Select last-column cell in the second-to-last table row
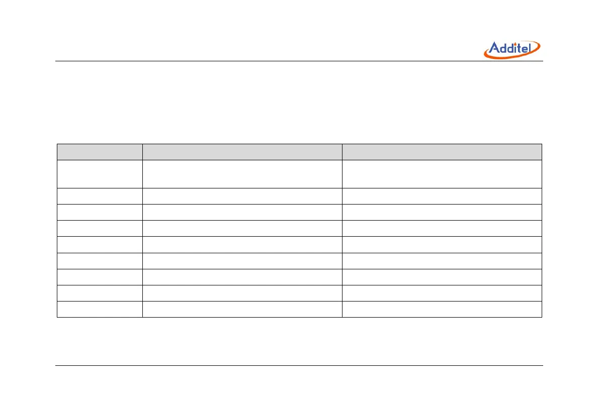This screenshot has height=399, width=599. 442,293
